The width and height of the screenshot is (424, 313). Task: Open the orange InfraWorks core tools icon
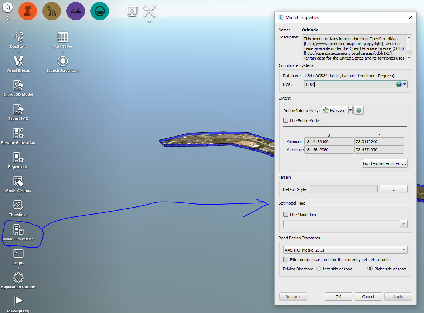pyautogui.click(x=28, y=11)
